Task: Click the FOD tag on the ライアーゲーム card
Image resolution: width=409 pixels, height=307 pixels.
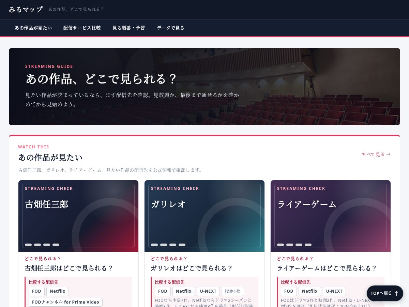Action: (x=289, y=291)
